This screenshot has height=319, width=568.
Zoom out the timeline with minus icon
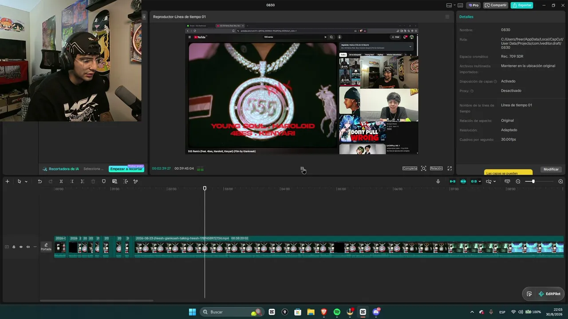(x=518, y=181)
